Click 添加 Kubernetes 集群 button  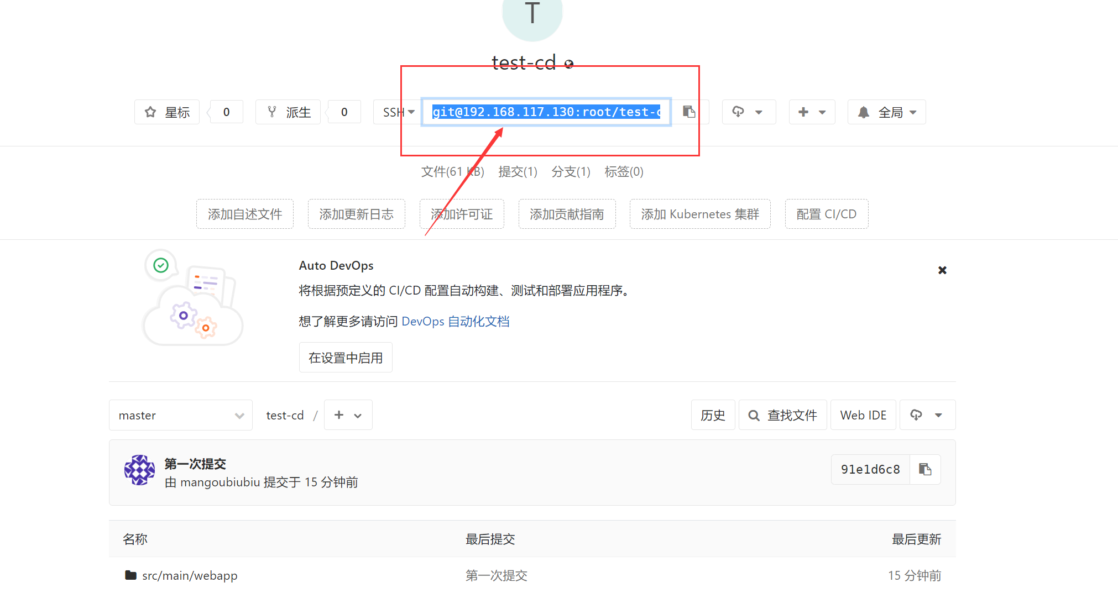(700, 214)
